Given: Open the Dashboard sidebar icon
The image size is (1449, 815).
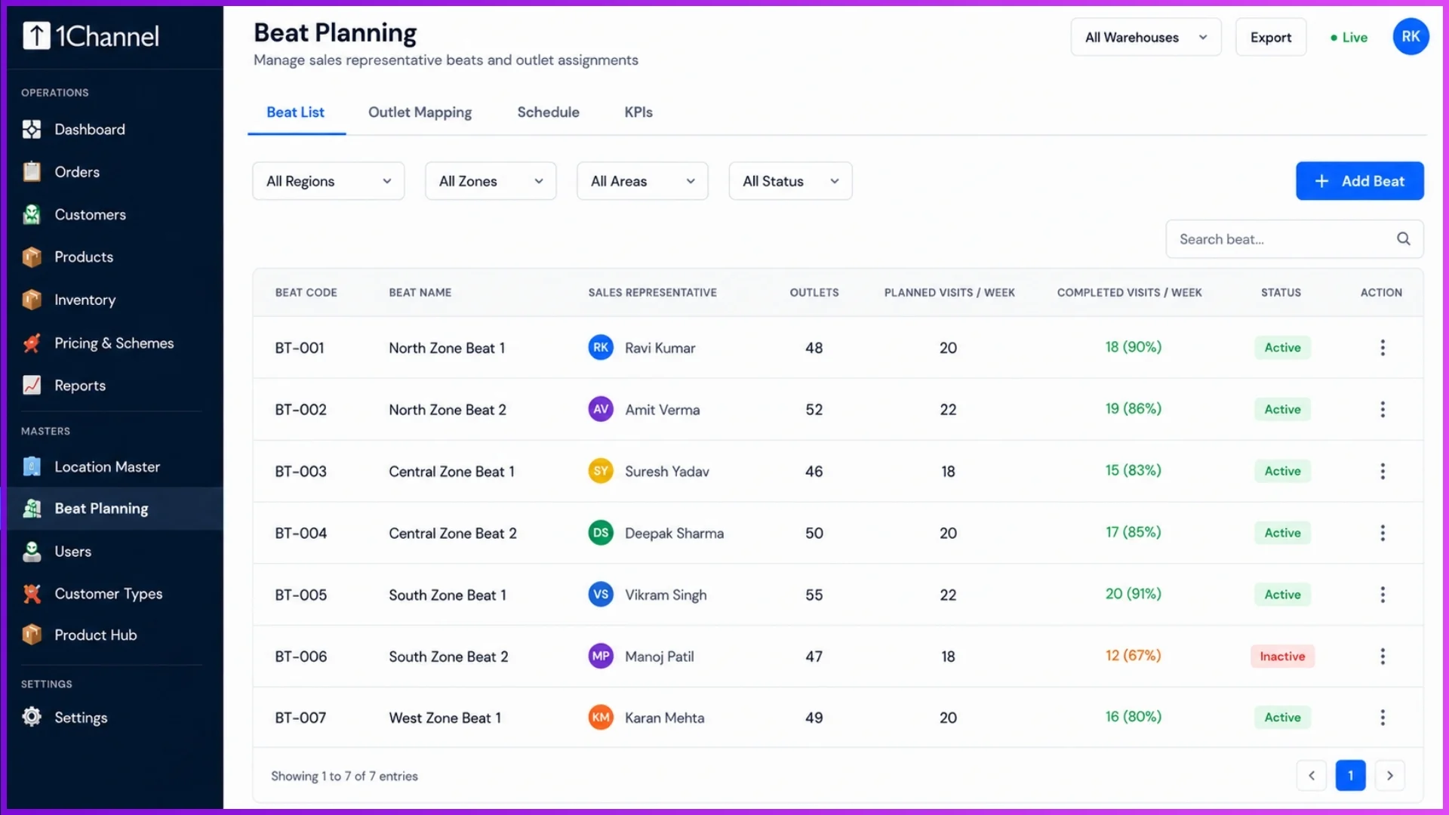Looking at the screenshot, I should 32,130.
